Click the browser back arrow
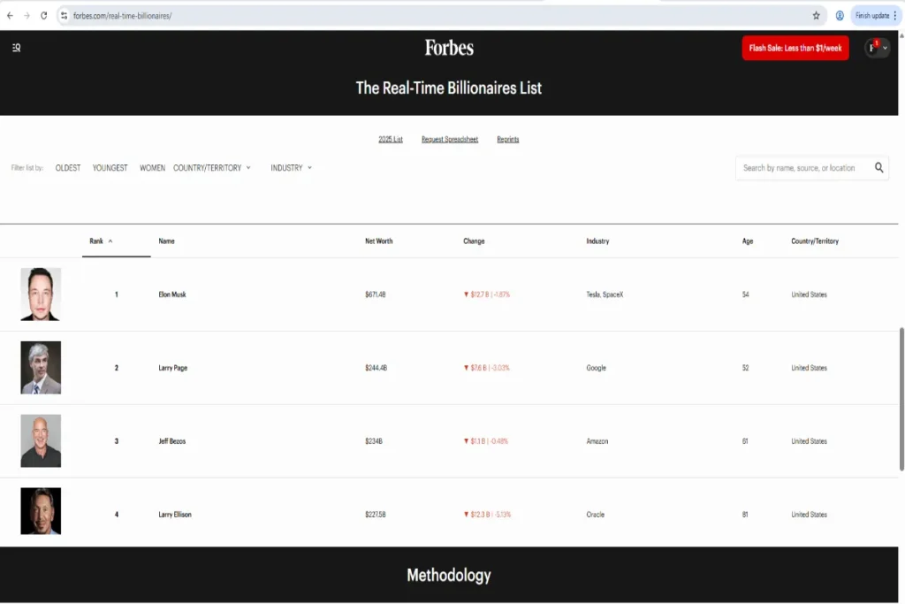The image size is (905, 604). pyautogui.click(x=10, y=15)
